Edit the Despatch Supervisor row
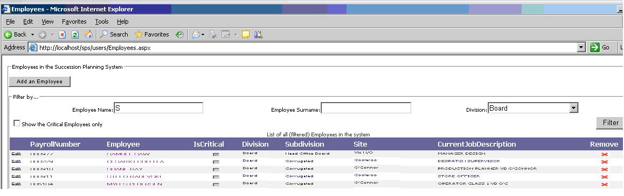This screenshot has height=196, width=624. (x=16, y=161)
